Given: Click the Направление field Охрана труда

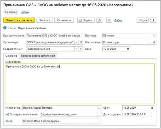Looking at the screenshot, I should 125,42.
